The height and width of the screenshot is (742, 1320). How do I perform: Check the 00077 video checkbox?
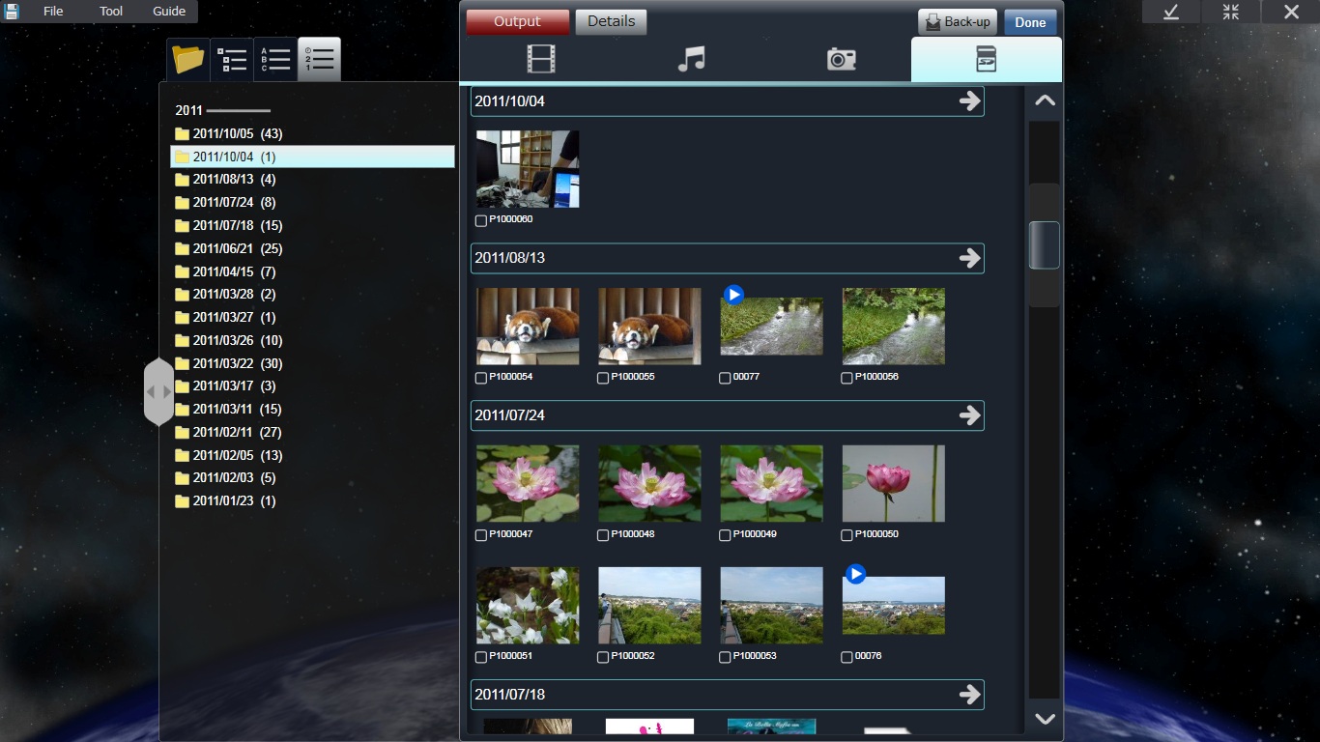click(725, 378)
